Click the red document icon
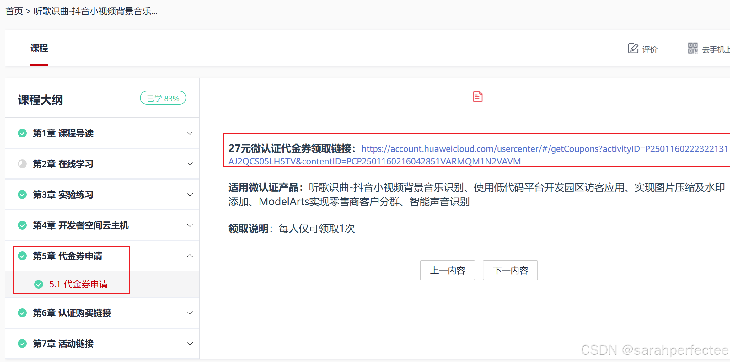 point(477,97)
